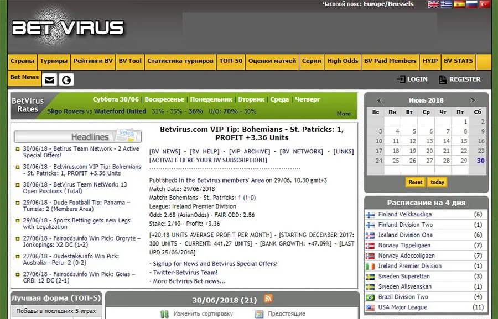Choose Spanish flag language option
Screen dimensions: 498x319
(x=459, y=4)
